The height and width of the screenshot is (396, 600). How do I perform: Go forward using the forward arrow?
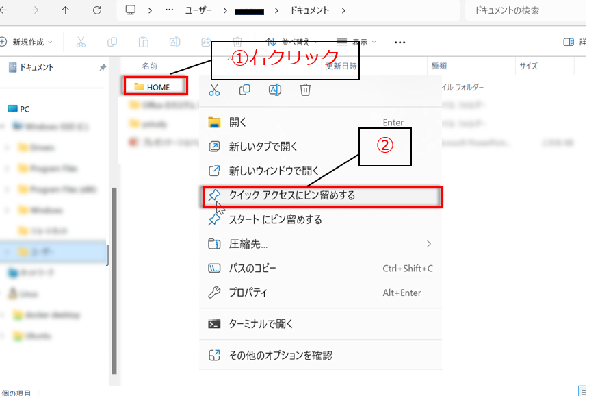(34, 10)
